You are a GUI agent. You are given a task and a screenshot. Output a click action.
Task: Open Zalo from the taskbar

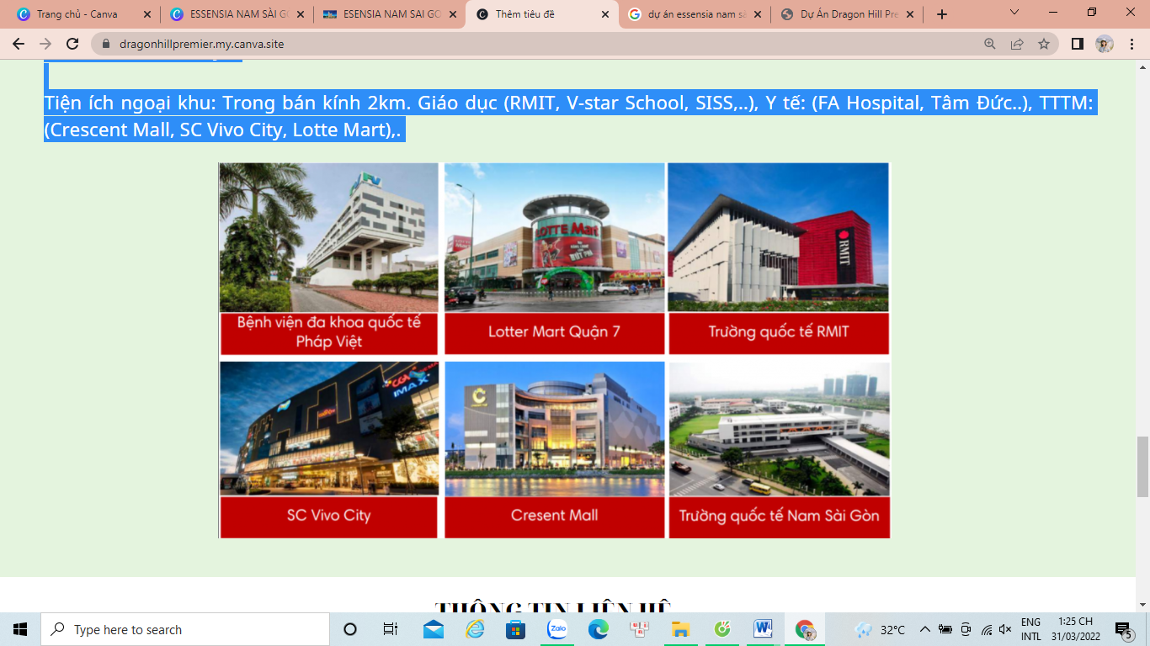pos(556,629)
